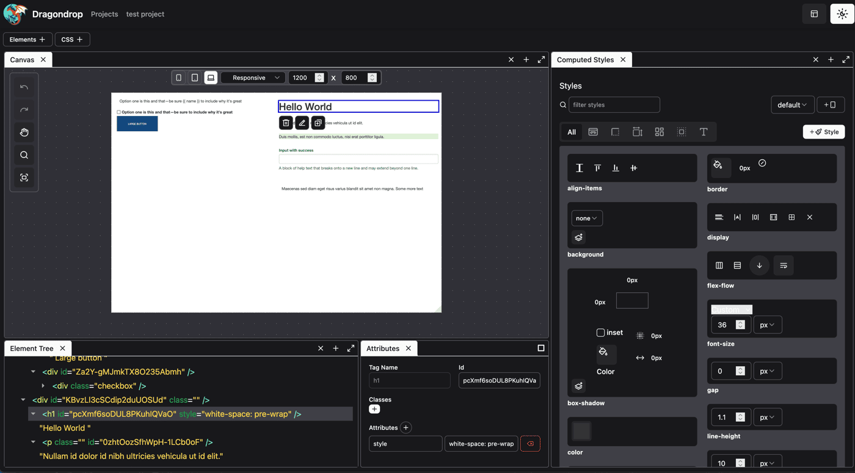Collapse the p 0zhtOozSfhWpH node
Image resolution: width=855 pixels, height=473 pixels.
33,442
